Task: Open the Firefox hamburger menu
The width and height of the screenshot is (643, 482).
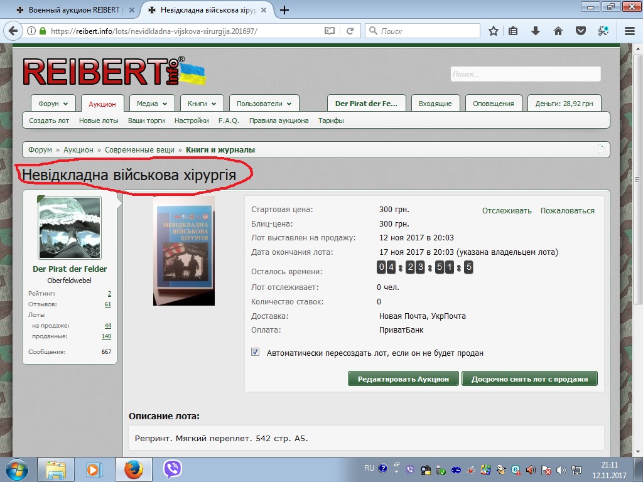Action: [x=630, y=31]
